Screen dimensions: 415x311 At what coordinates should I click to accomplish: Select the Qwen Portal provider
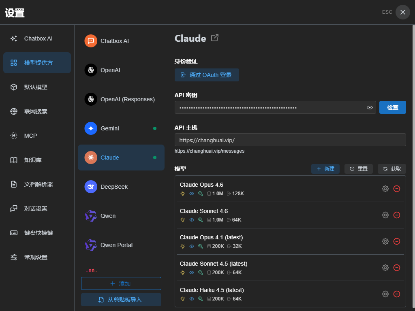coord(121,245)
